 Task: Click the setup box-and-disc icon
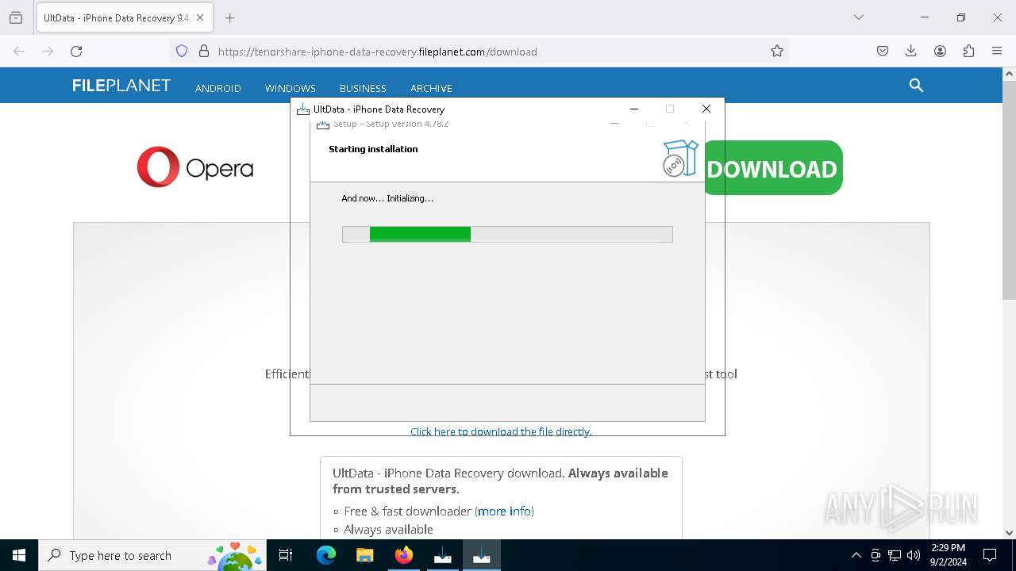pos(680,159)
